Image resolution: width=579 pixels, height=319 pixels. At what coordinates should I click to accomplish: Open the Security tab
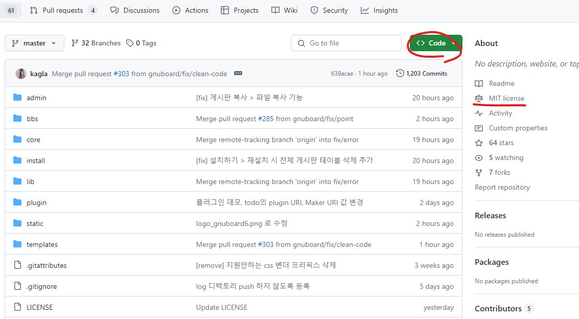[329, 10]
